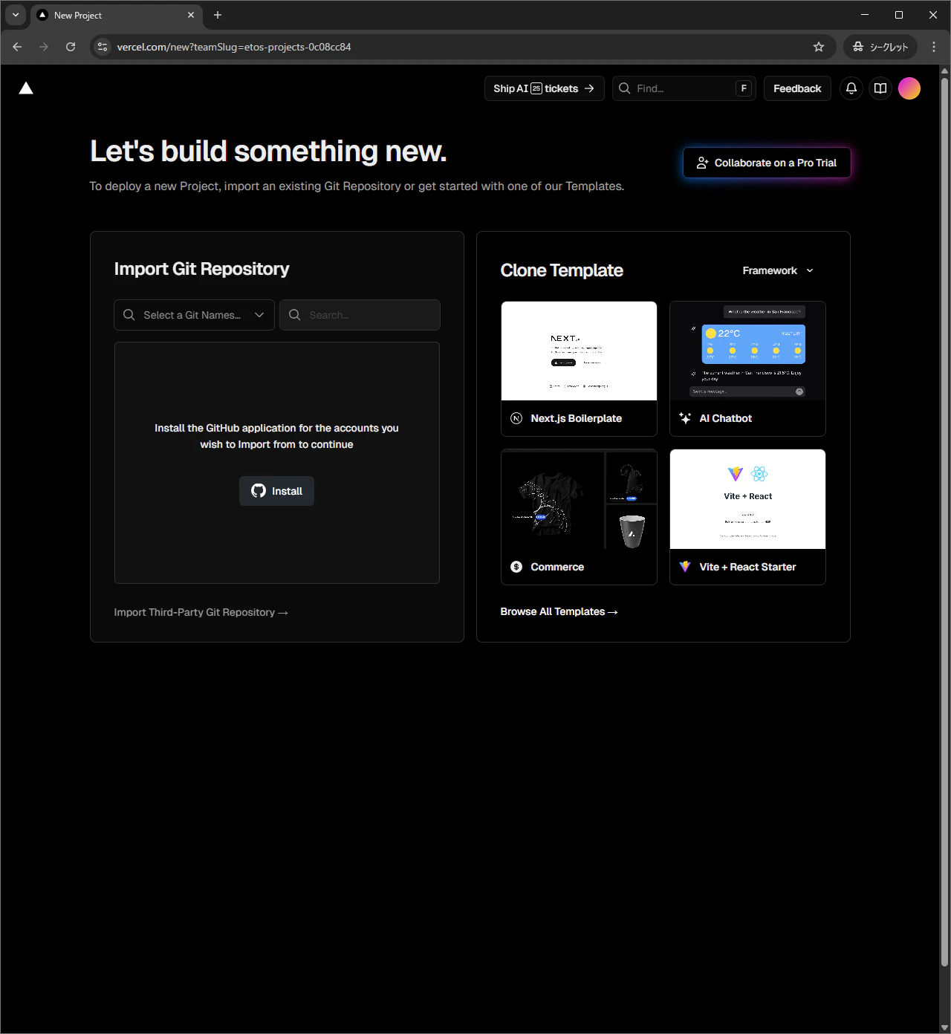Click the F shortcut key badge

click(x=744, y=88)
